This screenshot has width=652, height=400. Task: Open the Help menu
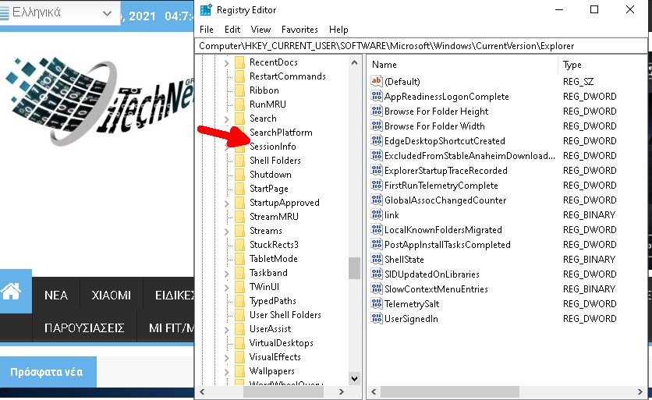coord(338,30)
